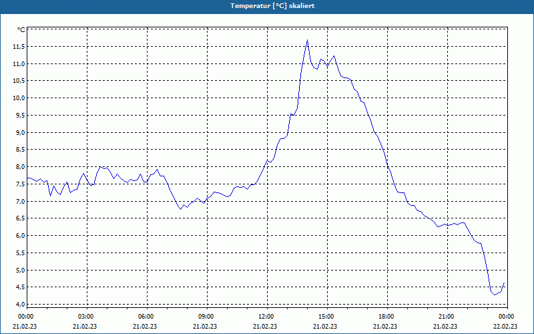Click the "7,5" y-axis label

(20, 184)
